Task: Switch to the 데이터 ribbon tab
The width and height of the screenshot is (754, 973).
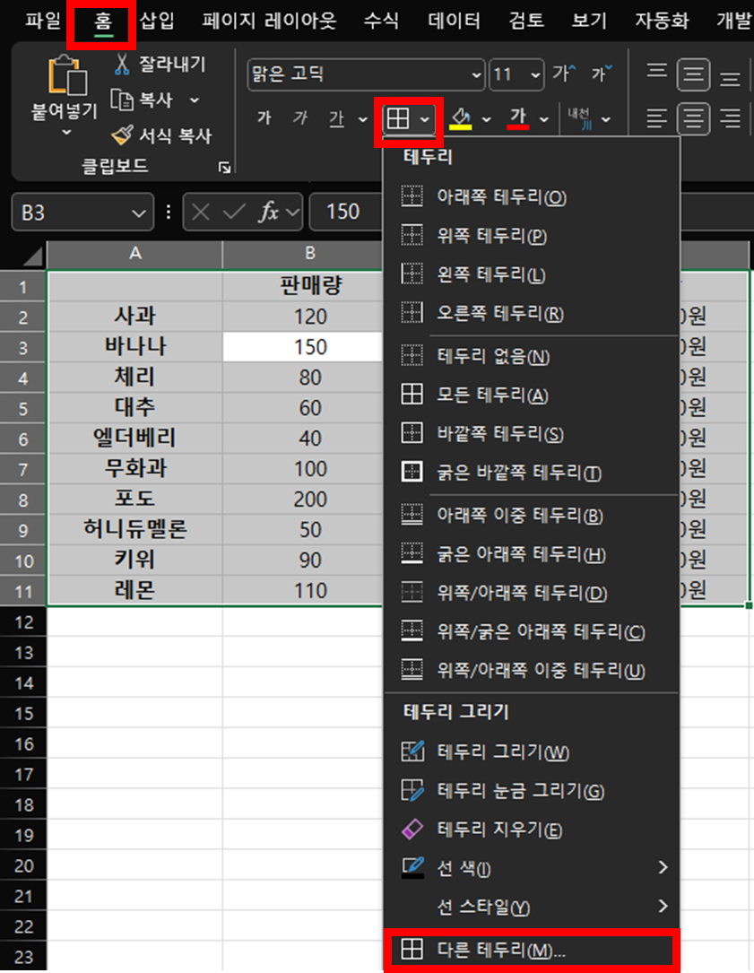Action: pos(454,21)
